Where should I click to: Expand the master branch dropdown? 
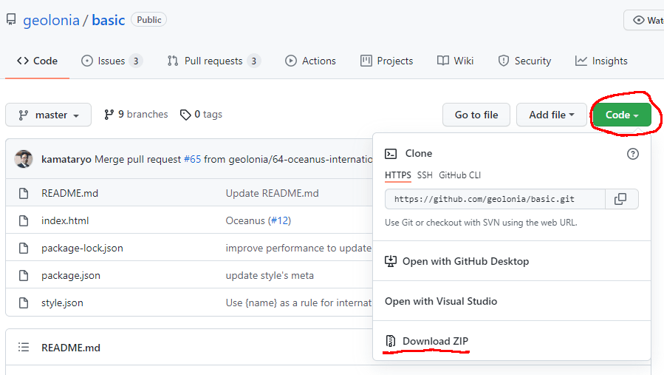48,115
